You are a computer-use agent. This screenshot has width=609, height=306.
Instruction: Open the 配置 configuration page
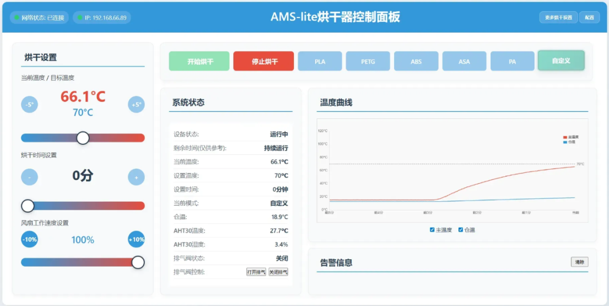point(590,17)
